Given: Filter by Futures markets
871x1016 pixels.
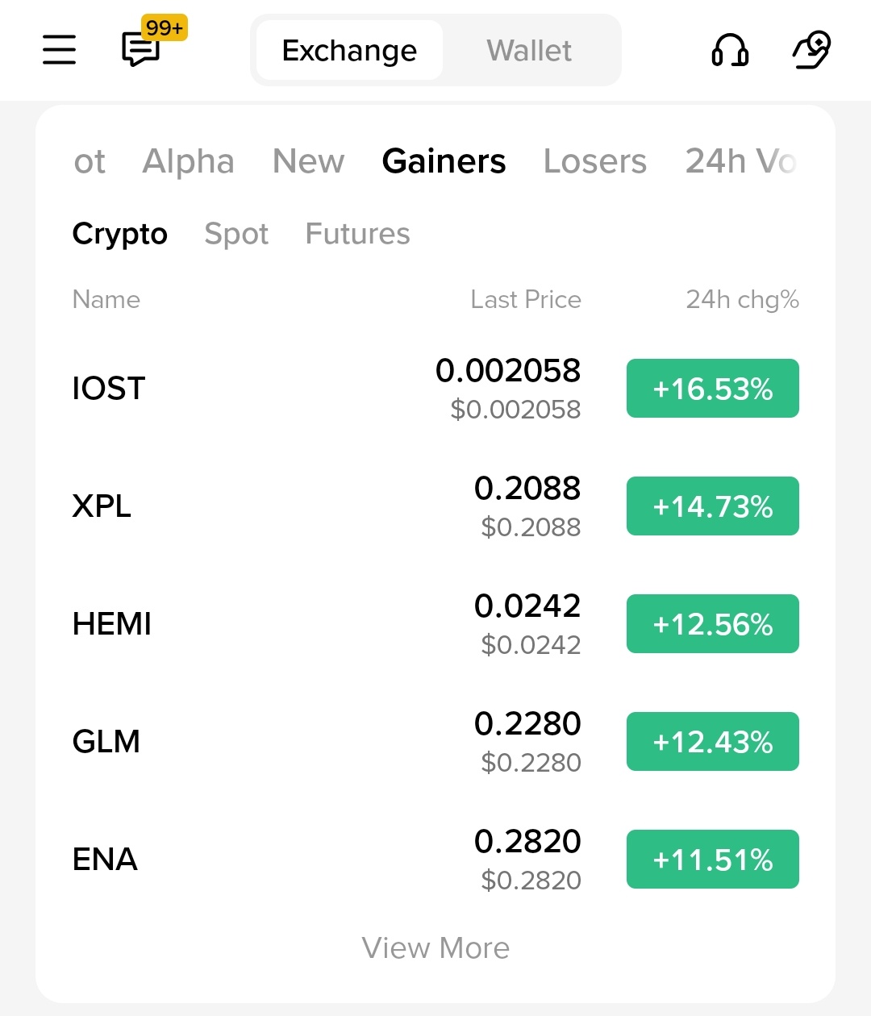Looking at the screenshot, I should (357, 234).
